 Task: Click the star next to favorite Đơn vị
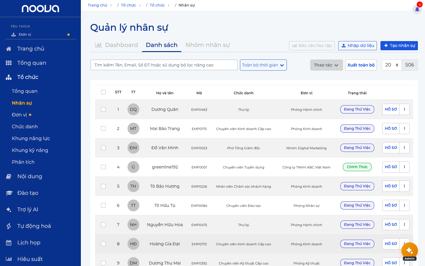[68, 35]
